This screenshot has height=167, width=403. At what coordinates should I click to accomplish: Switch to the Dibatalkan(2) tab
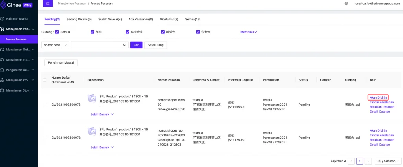click(169, 20)
